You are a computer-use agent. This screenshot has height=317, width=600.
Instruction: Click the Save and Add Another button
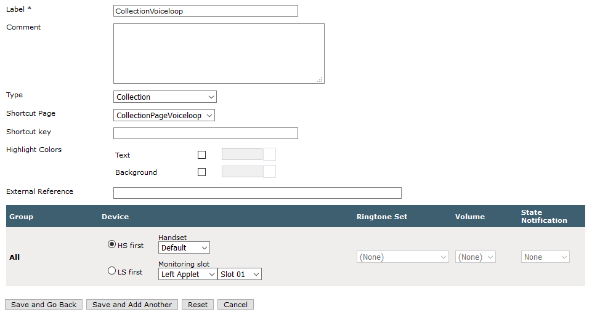(x=132, y=305)
